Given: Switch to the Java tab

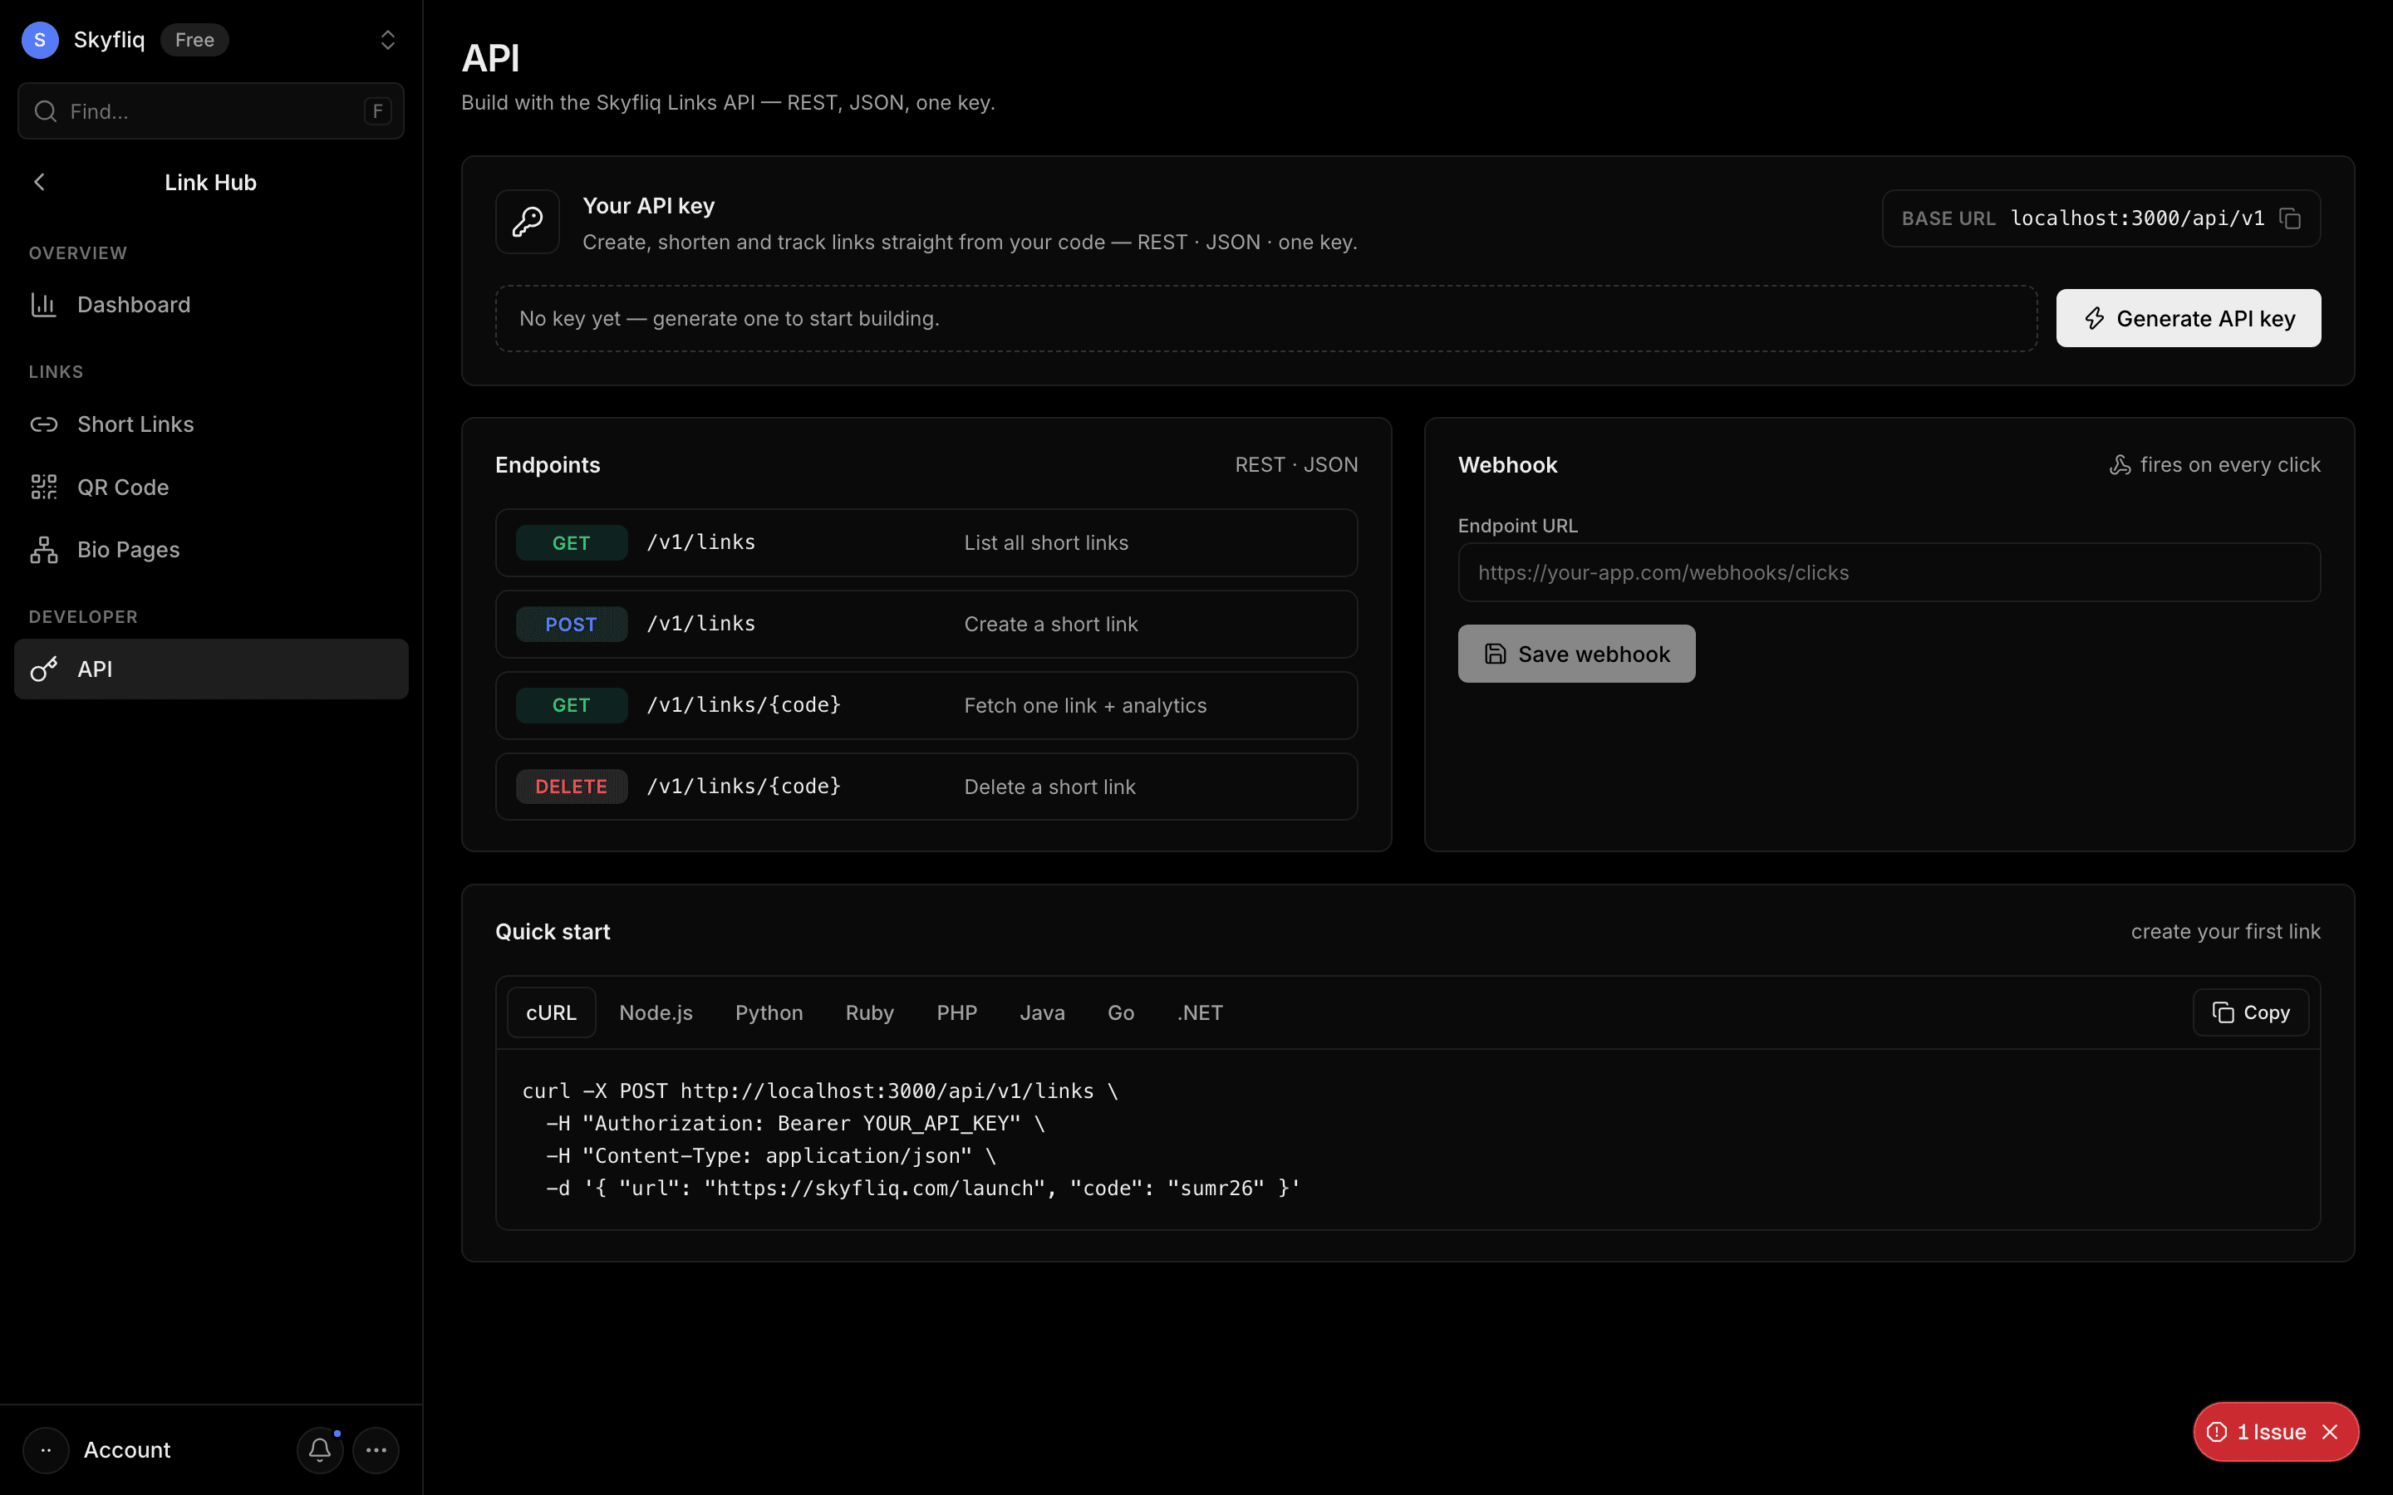Looking at the screenshot, I should [1042, 1012].
